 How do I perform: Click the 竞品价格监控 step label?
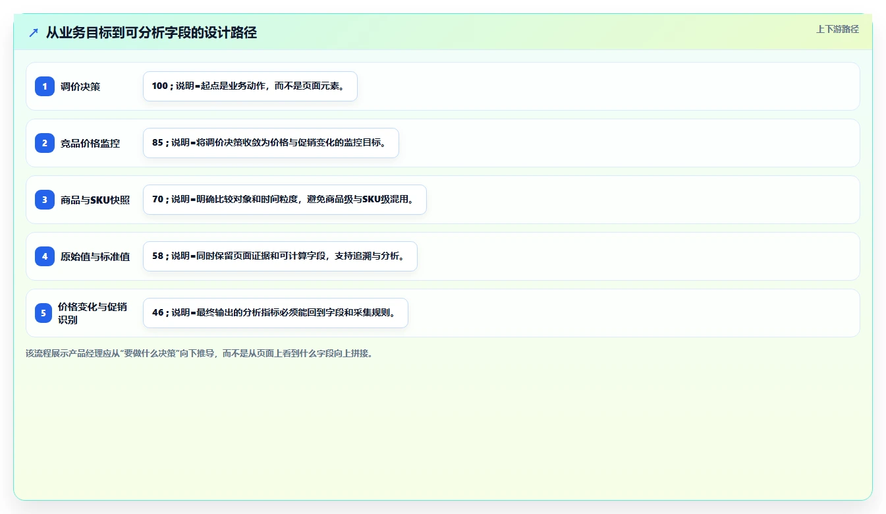[90, 143]
